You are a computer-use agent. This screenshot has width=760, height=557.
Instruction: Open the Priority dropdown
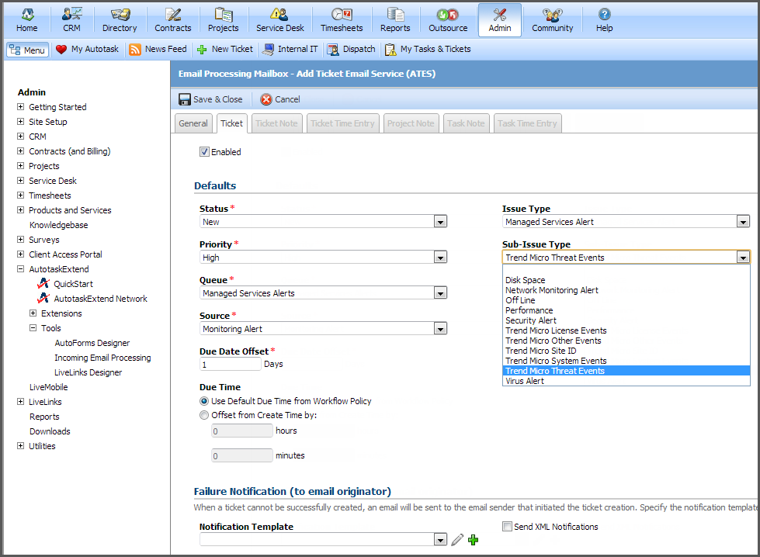click(440, 258)
